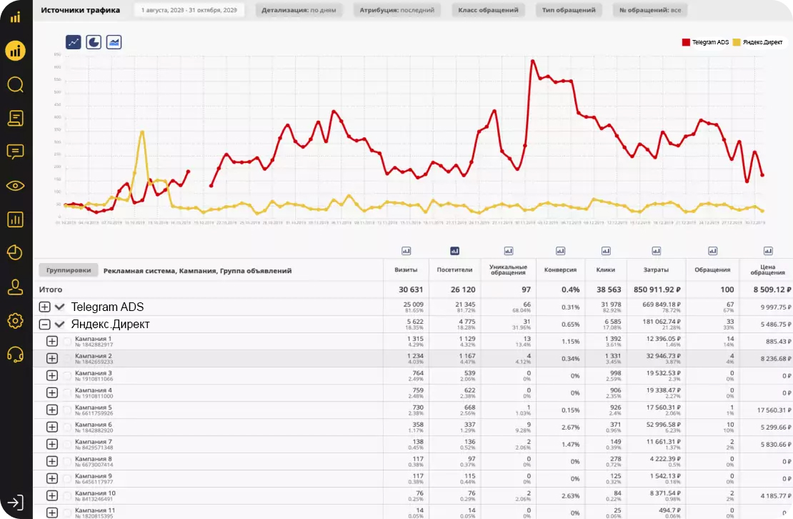Open the eye icon sidebar section

coord(15,186)
